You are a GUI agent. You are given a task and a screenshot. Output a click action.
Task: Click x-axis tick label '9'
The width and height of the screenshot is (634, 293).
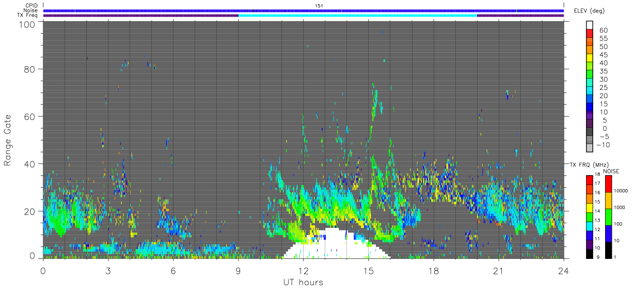[x=238, y=270]
